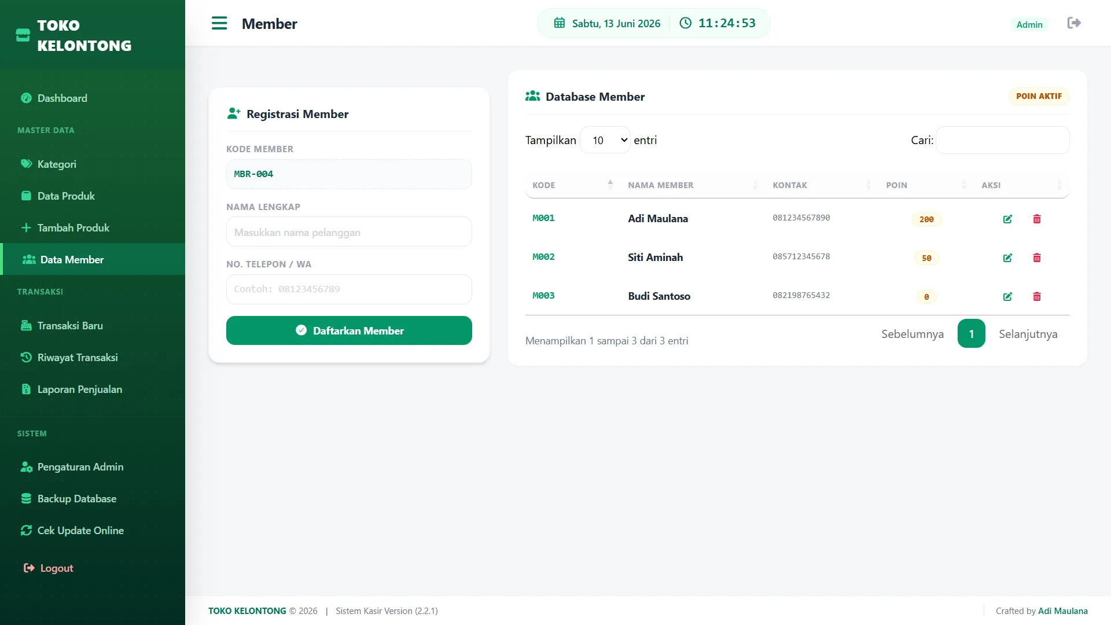The width and height of the screenshot is (1111, 625).
Task: Click the Transaksi Baru cash register icon
Action: point(26,325)
